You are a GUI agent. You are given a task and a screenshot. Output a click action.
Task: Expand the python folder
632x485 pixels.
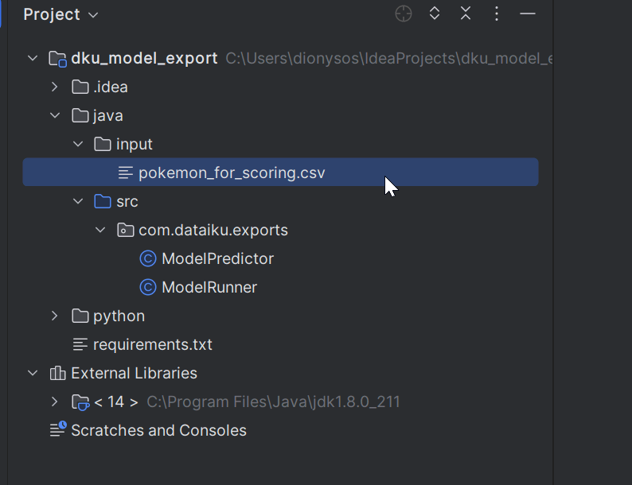tap(55, 316)
